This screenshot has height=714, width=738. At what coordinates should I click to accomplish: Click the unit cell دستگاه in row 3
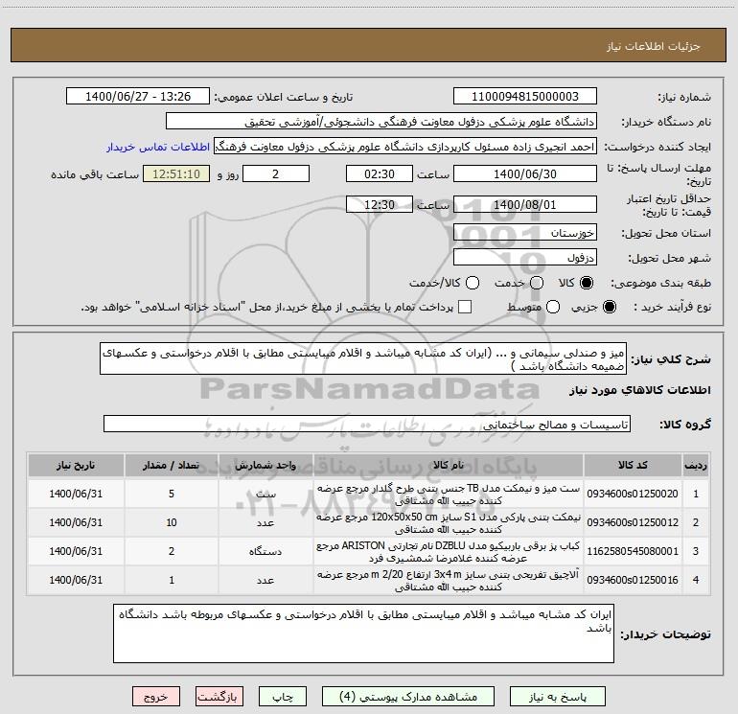265,551
